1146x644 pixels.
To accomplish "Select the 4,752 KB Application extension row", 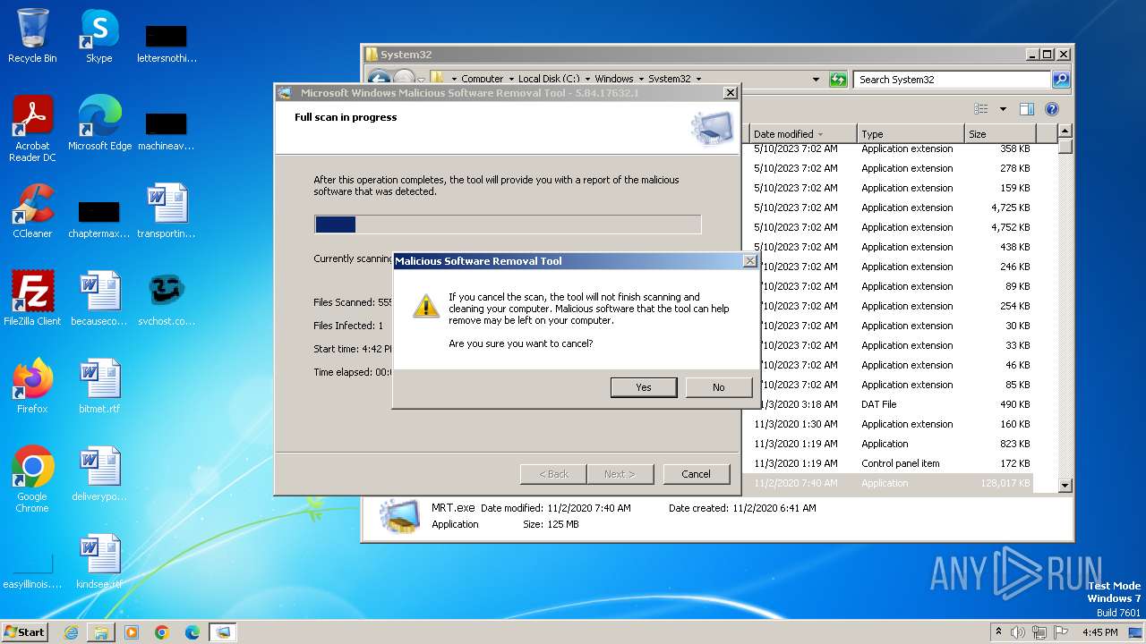I will [x=891, y=227].
